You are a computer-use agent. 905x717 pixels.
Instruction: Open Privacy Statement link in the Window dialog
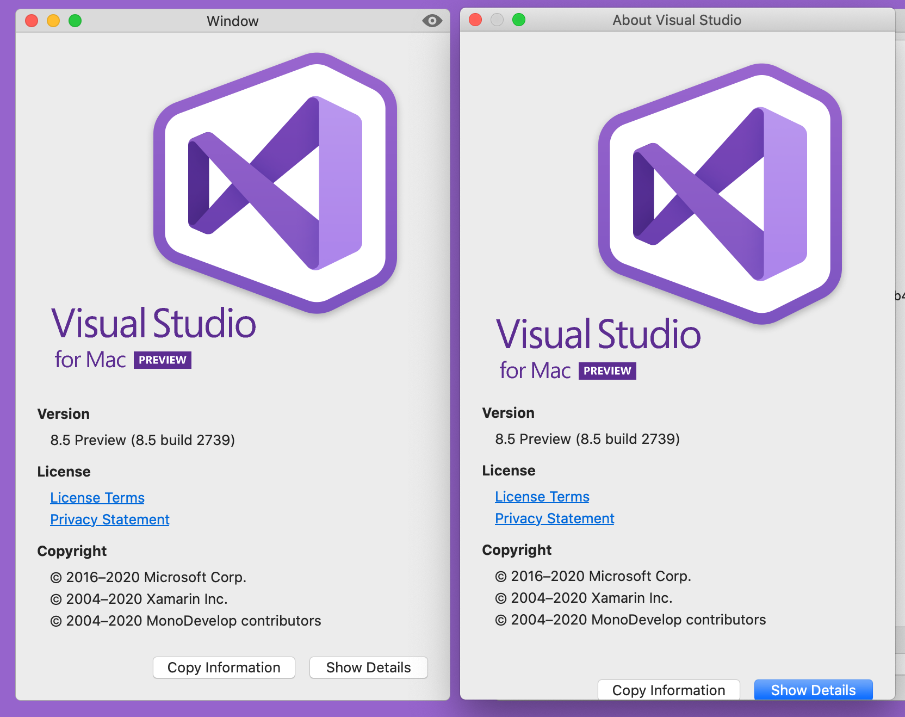point(110,520)
